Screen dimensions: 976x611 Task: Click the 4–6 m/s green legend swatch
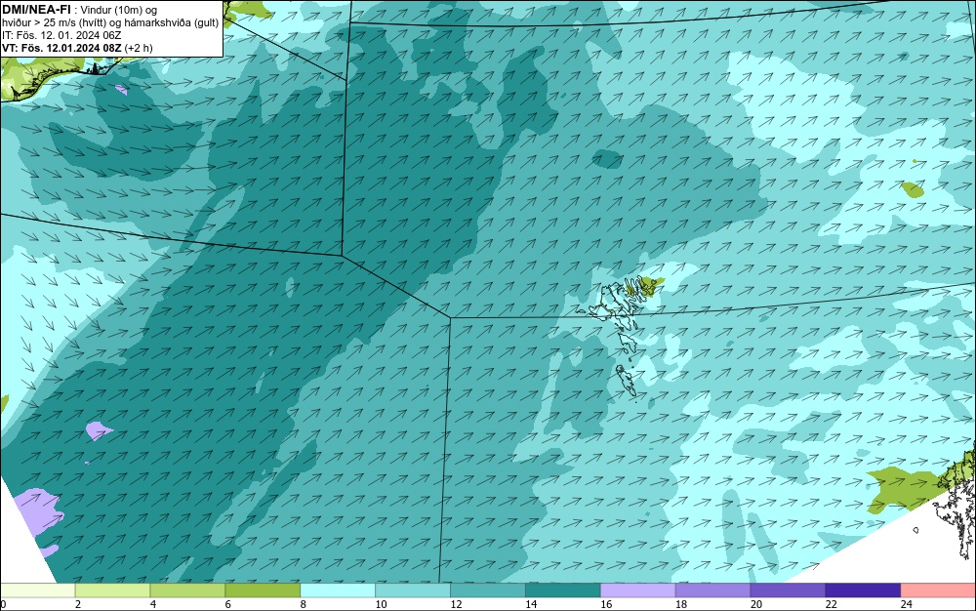click(x=187, y=591)
